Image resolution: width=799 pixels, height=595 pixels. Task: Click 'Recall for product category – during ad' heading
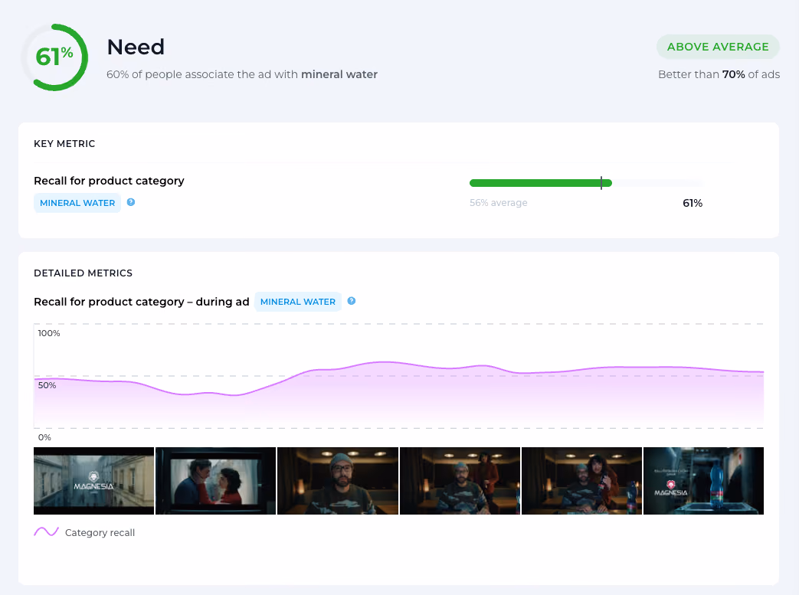click(x=142, y=302)
